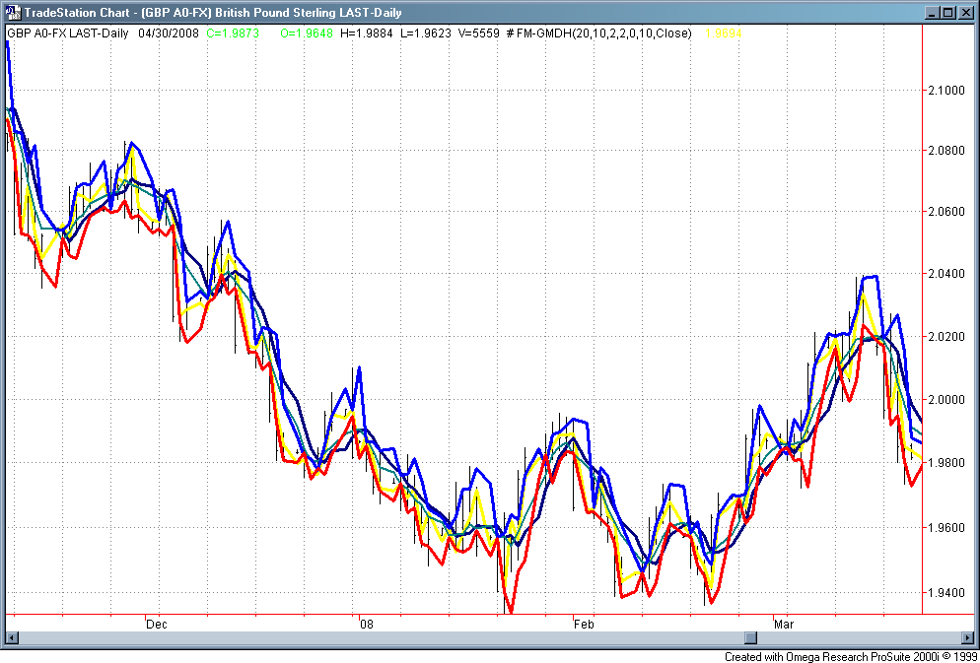Minimize the TradeStation Chart window
Image resolution: width=980 pixels, height=663 pixels.
pos(933,13)
